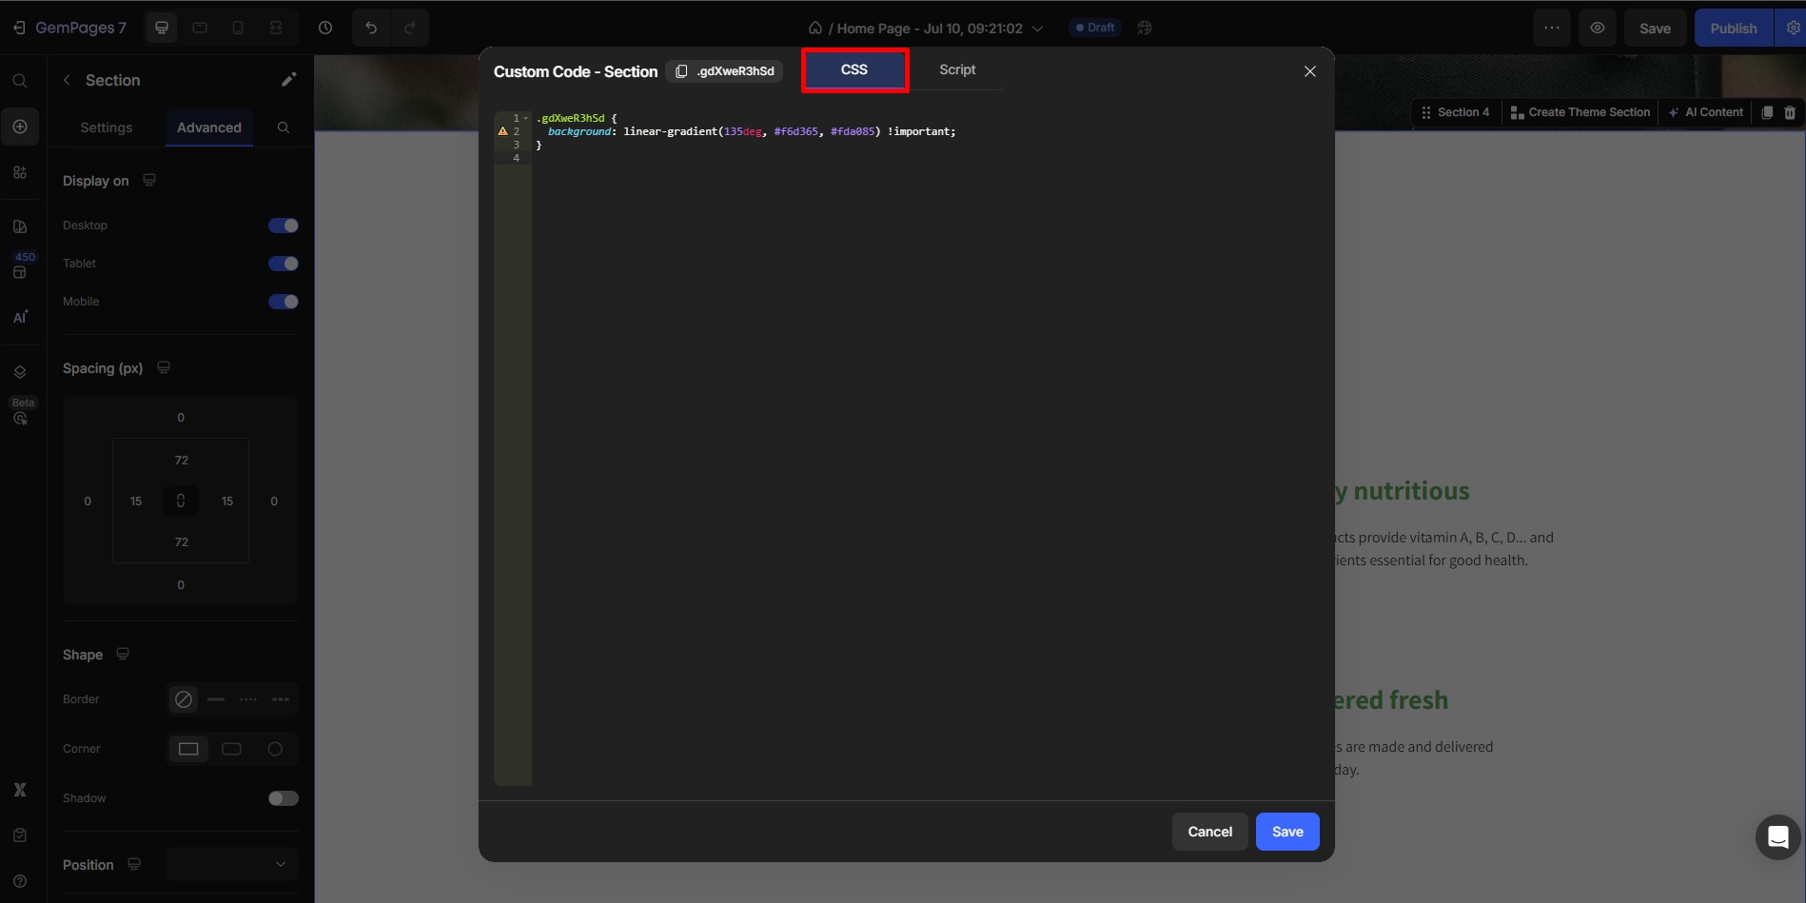The height and width of the screenshot is (903, 1806).
Task: Switch to the Settings tab
Action: tap(106, 127)
